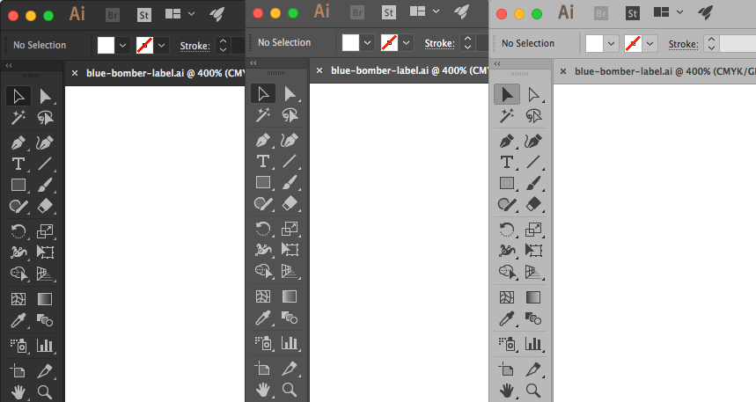Click the white fill swatch in lightest window
This screenshot has width=756, height=402.
(594, 44)
